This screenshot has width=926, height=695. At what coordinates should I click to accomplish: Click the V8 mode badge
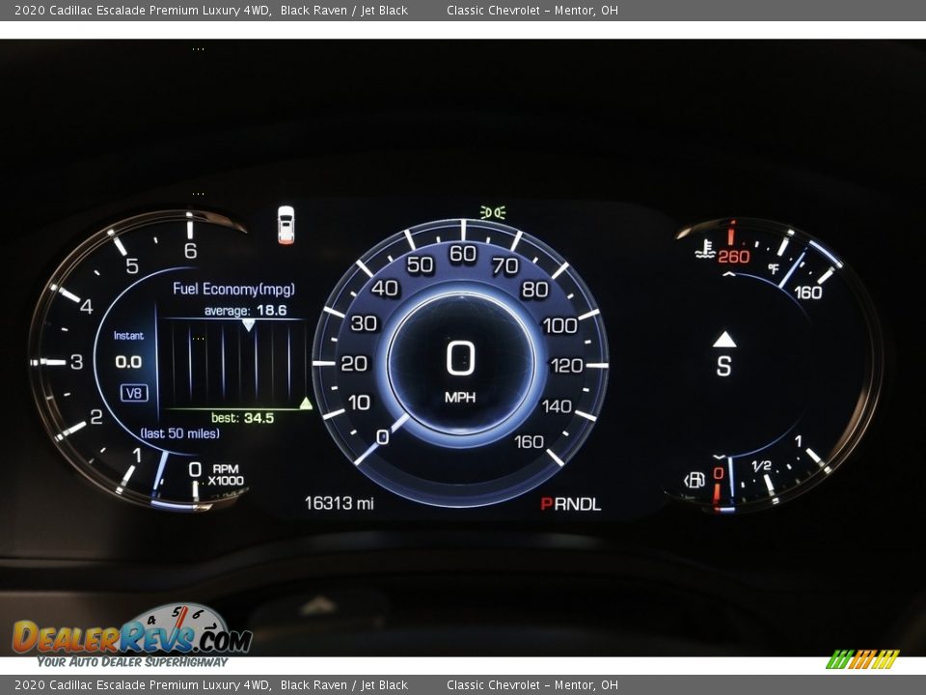click(134, 393)
